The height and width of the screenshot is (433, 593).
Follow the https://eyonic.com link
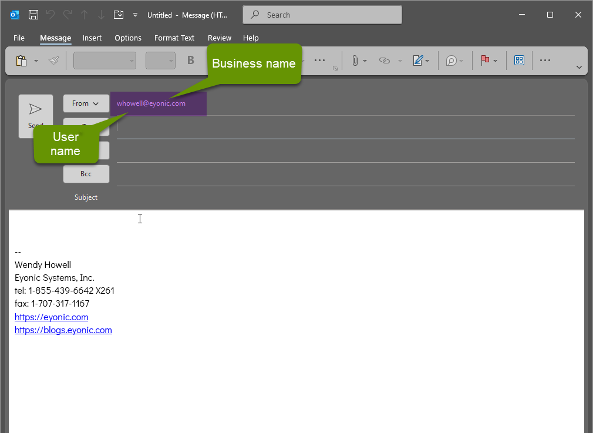(x=51, y=317)
